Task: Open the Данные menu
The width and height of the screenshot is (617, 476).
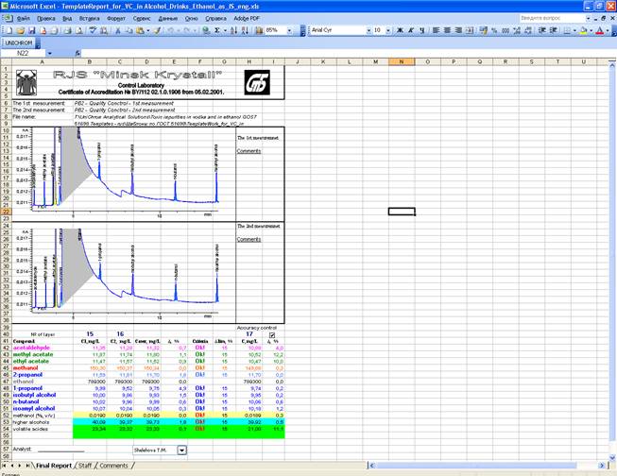Action: [x=168, y=18]
